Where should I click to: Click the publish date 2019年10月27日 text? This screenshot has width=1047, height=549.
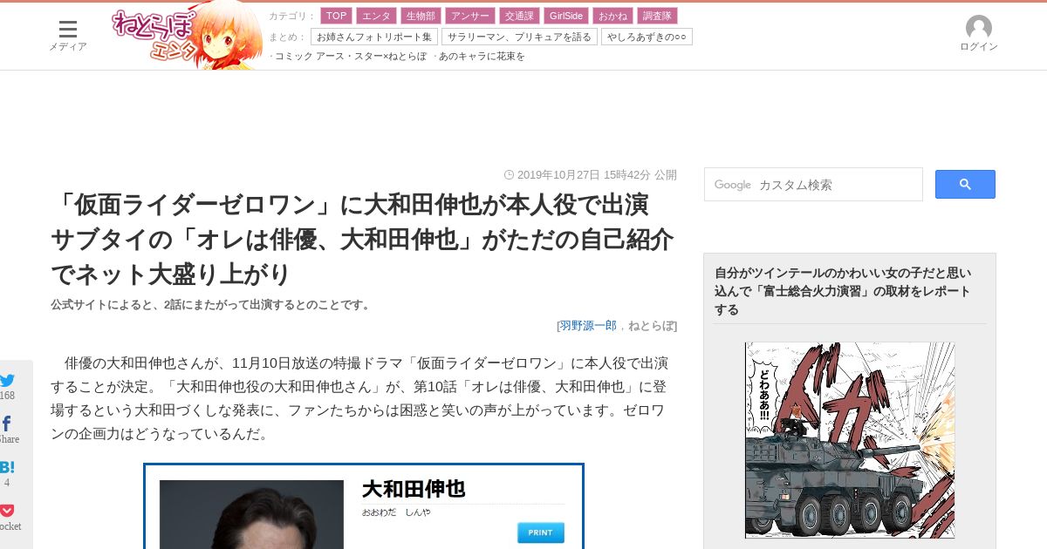tap(558, 174)
